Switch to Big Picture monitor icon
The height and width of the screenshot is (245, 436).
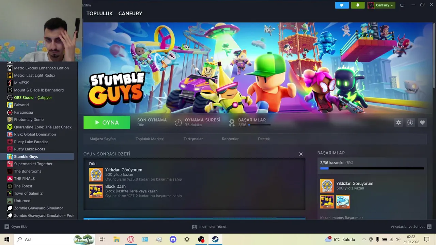click(x=402, y=5)
